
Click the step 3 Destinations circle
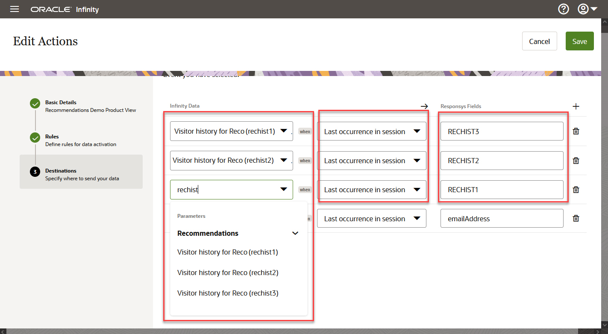[x=35, y=172]
